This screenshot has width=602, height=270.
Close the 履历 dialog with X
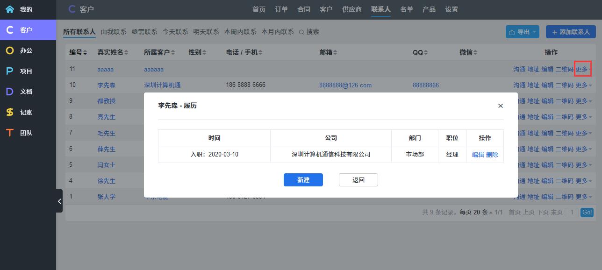[501, 106]
